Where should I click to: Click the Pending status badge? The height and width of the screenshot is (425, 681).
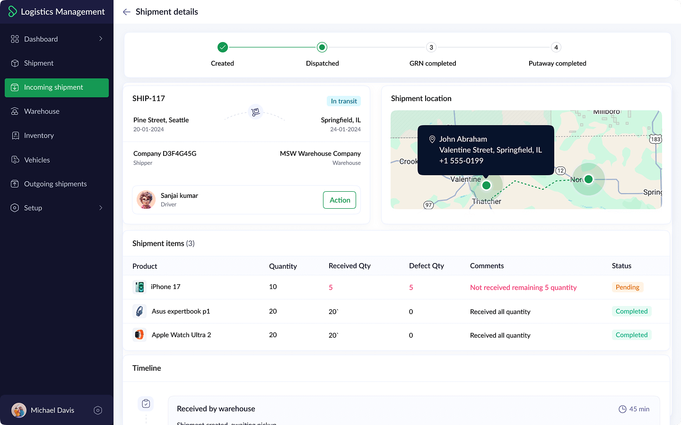click(x=627, y=287)
